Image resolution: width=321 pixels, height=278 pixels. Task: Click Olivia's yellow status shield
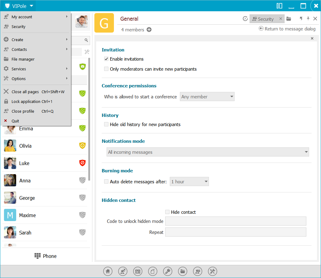pyautogui.click(x=82, y=146)
